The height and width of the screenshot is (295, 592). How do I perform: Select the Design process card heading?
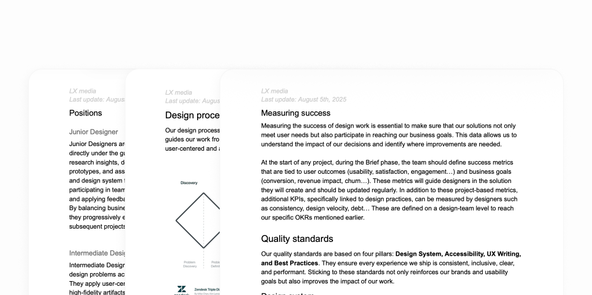pos(192,115)
